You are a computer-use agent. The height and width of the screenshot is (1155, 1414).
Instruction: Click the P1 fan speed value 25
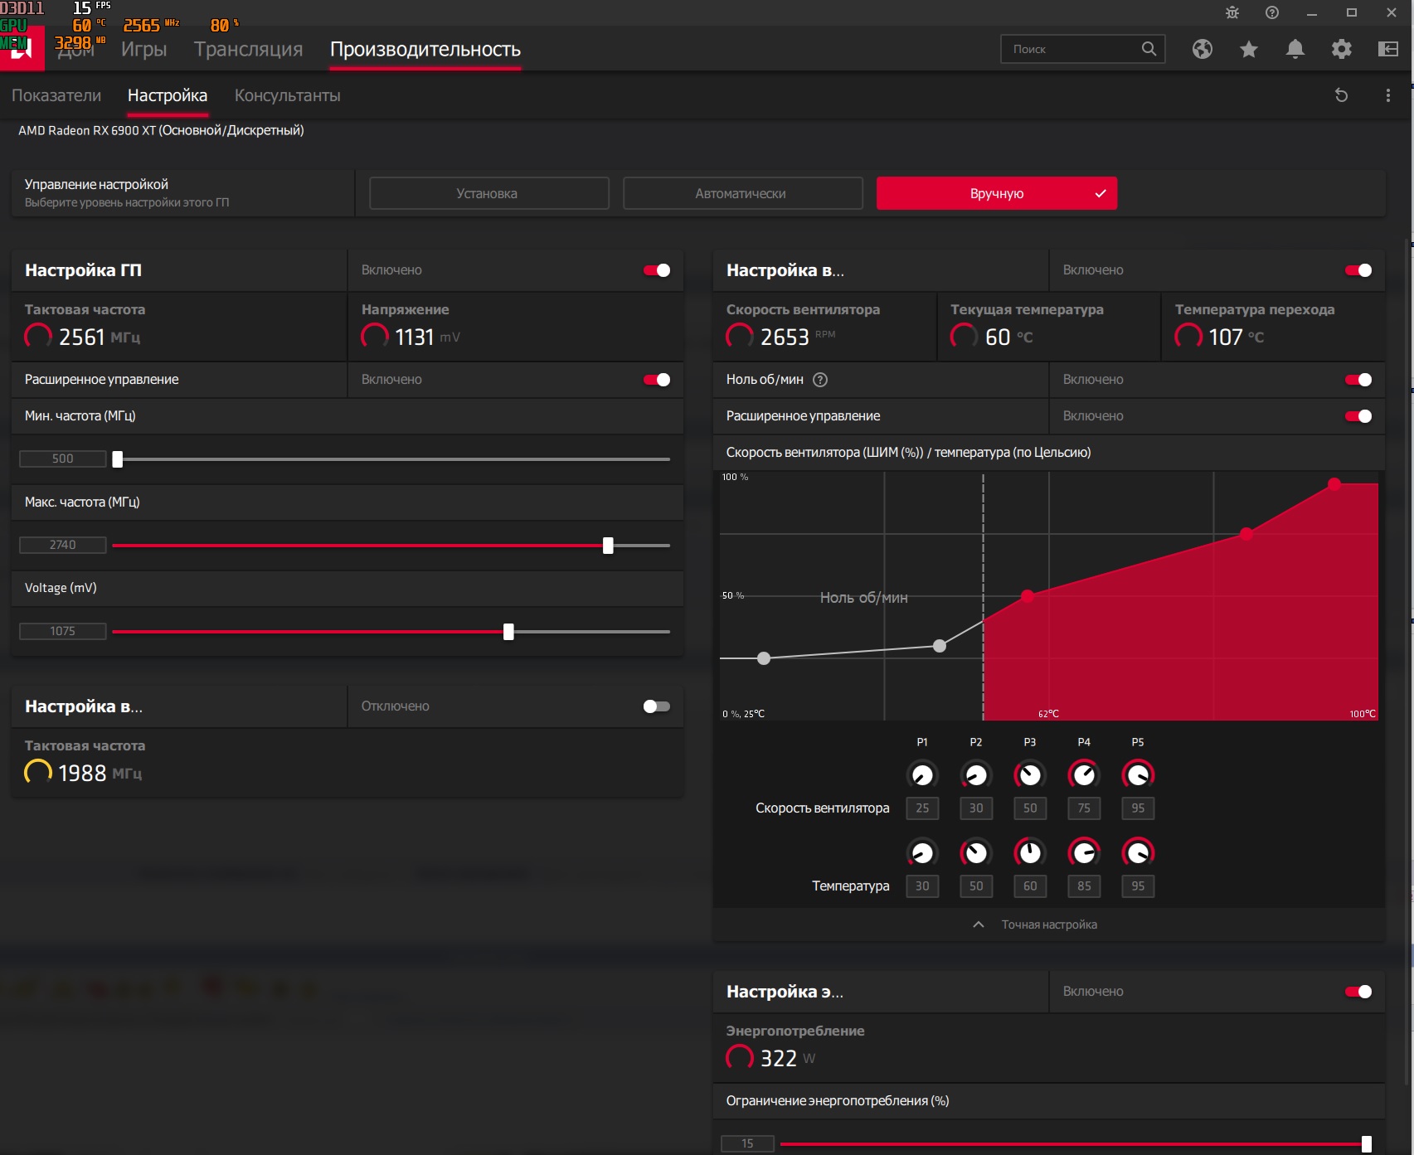coord(922,808)
